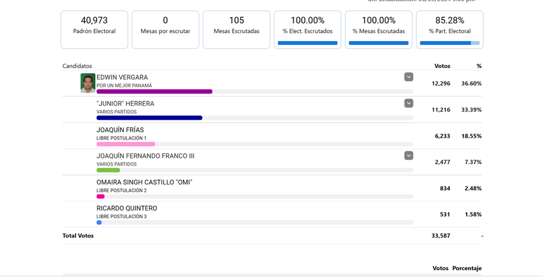Click the % Elect. Escrutados progress bar

[307, 43]
